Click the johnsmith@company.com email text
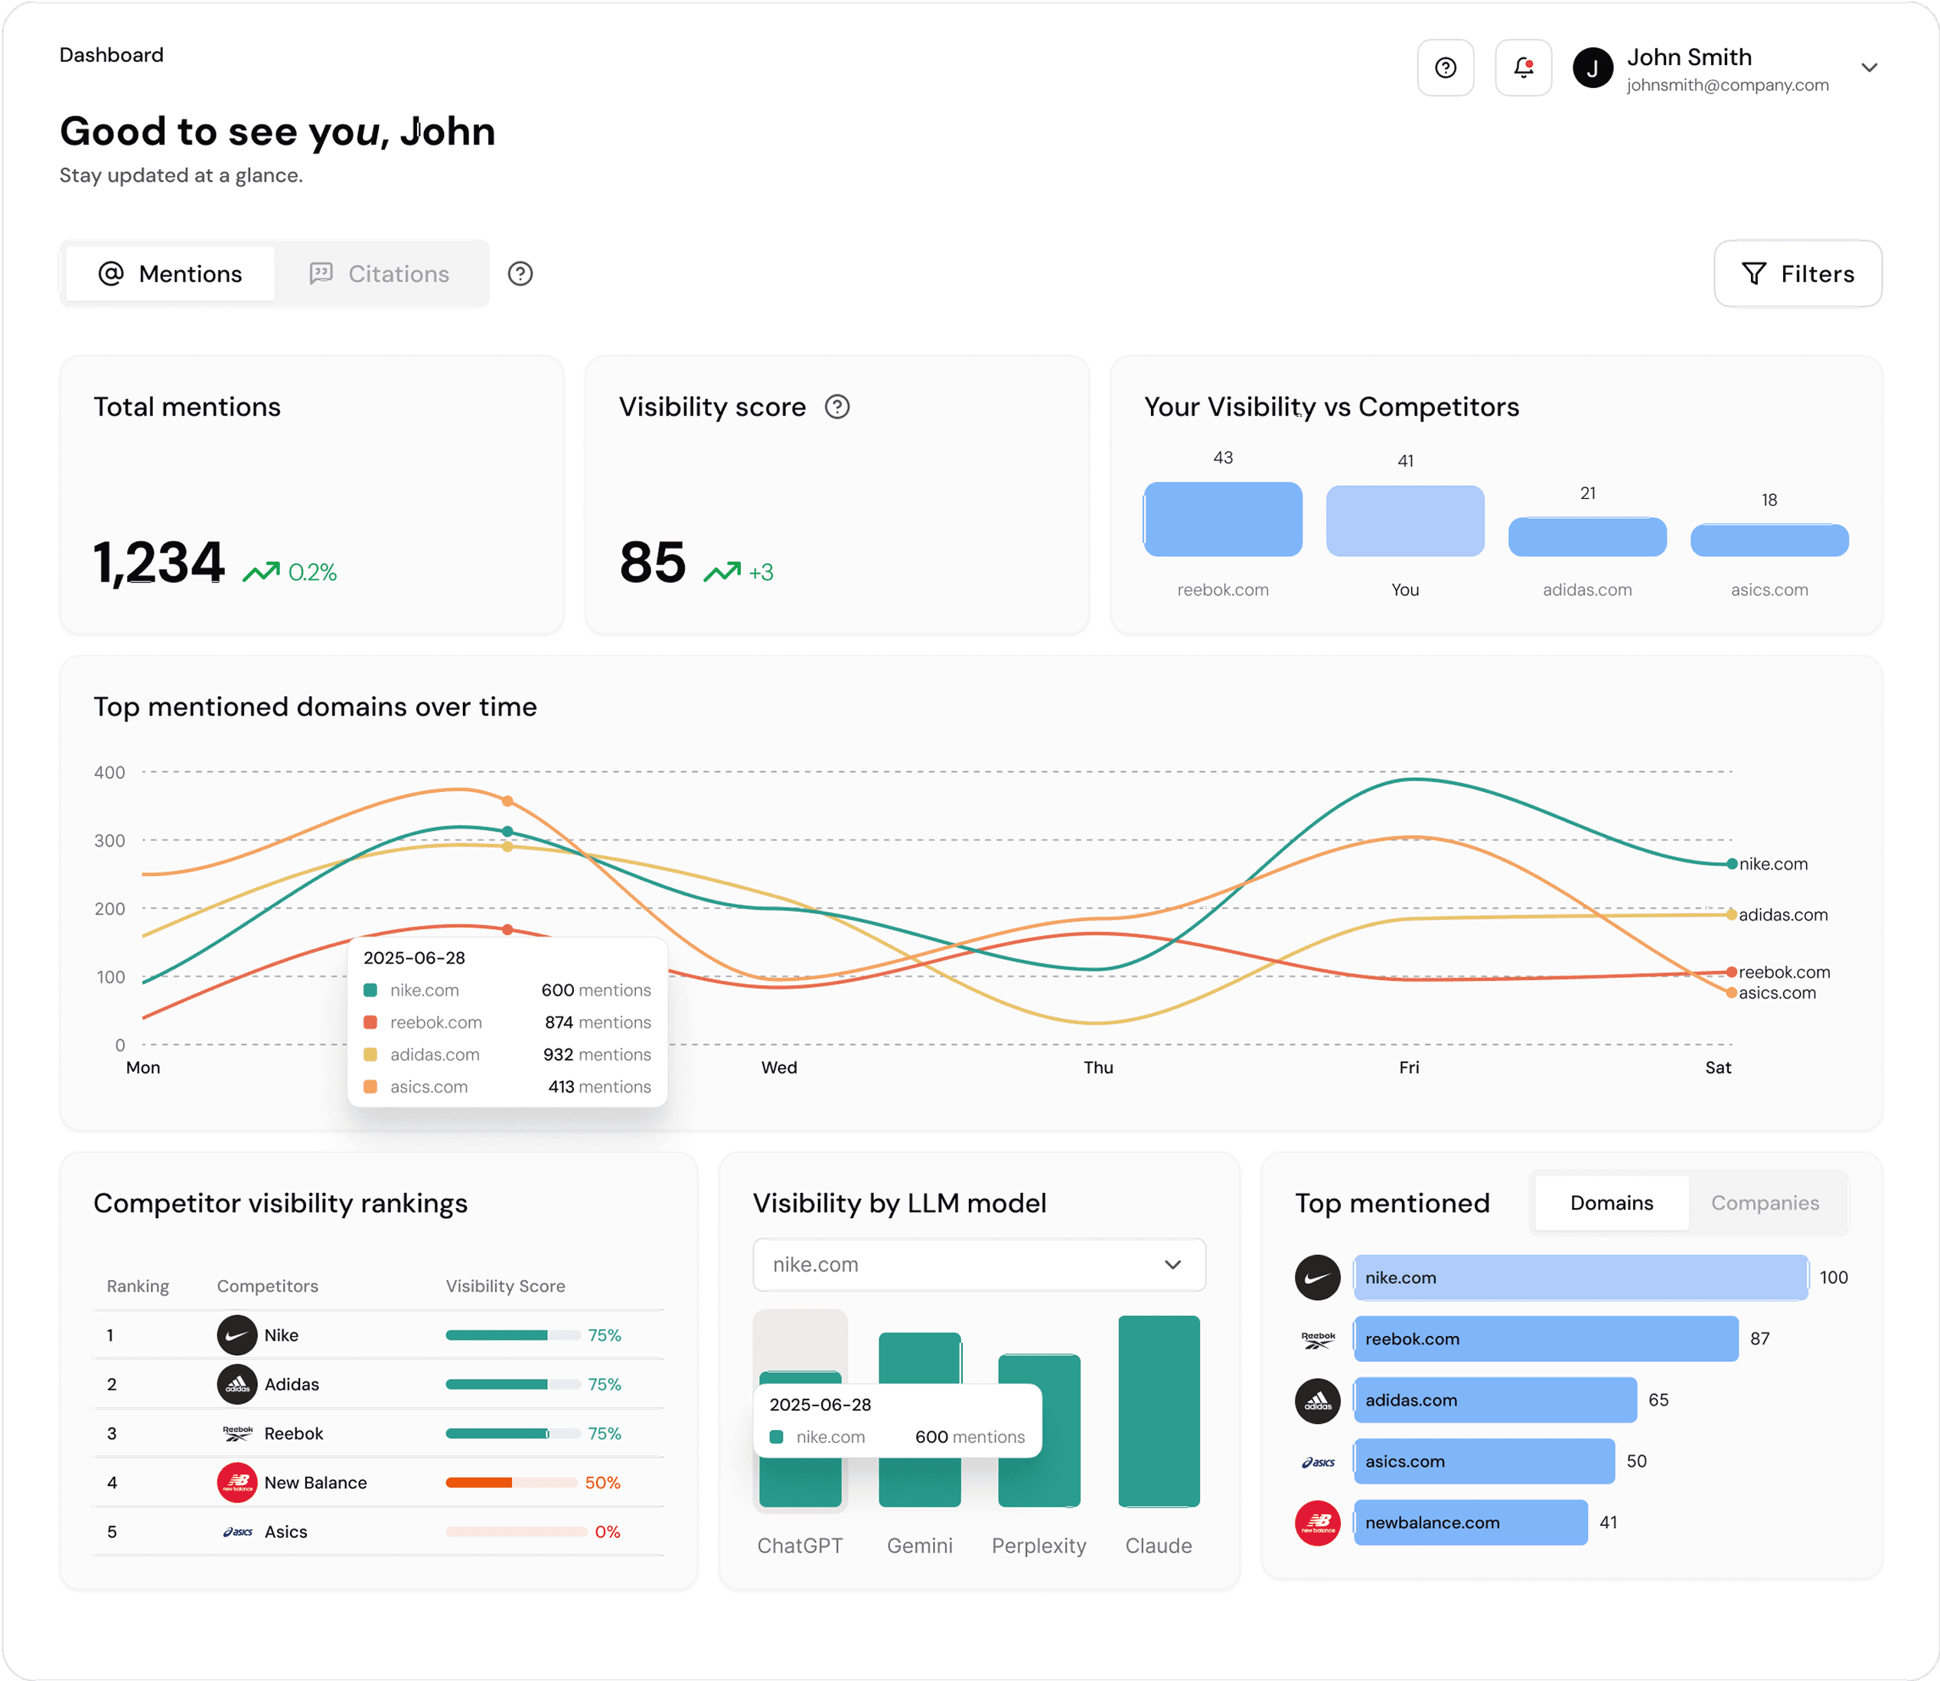The height and width of the screenshot is (1681, 1940). click(x=1727, y=86)
